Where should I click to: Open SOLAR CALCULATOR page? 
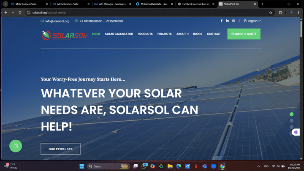pyautogui.click(x=119, y=34)
